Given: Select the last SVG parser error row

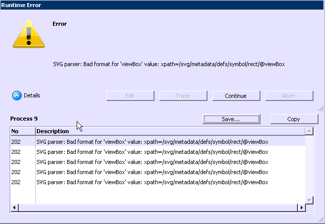Looking at the screenshot, I should pos(152,182).
